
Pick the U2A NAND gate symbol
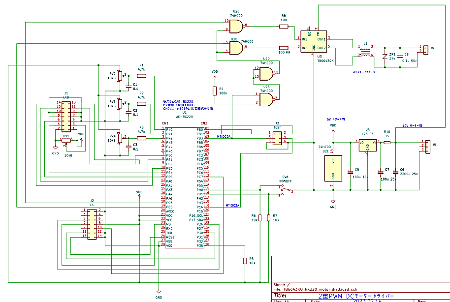(266, 100)
